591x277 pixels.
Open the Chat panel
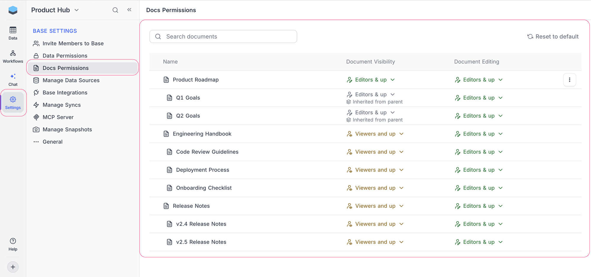[13, 79]
